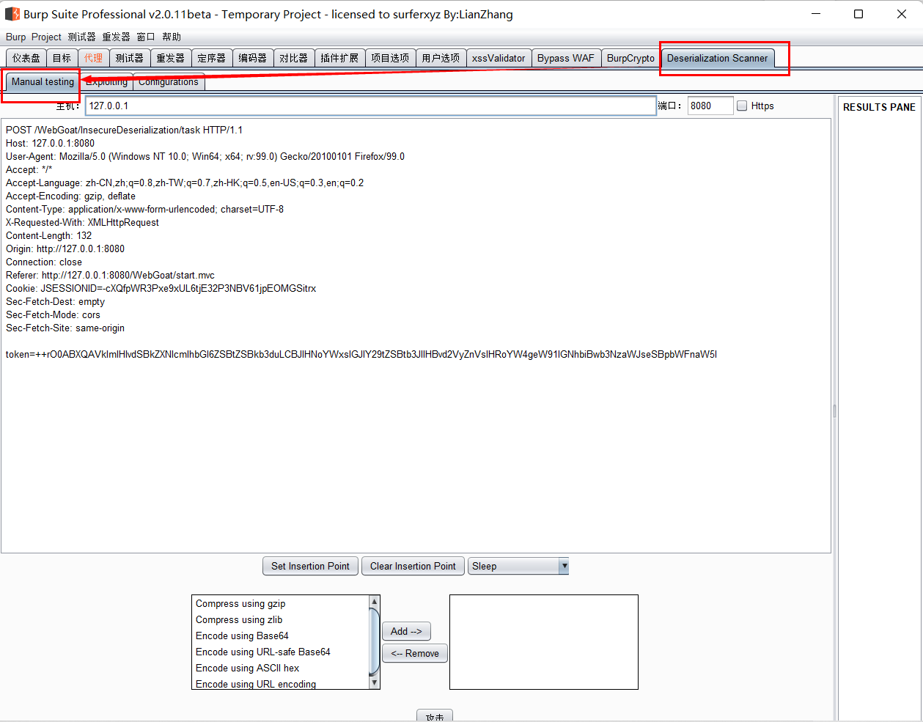Maximize the Burp Suite window

click(858, 14)
